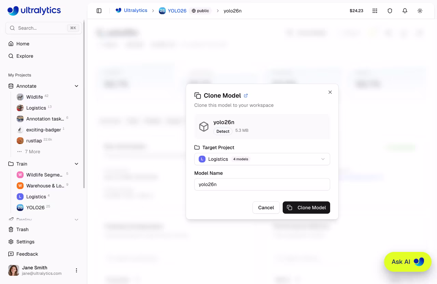Open the Ask AI assistant
Image resolution: width=437 pixels, height=284 pixels.
[408, 262]
